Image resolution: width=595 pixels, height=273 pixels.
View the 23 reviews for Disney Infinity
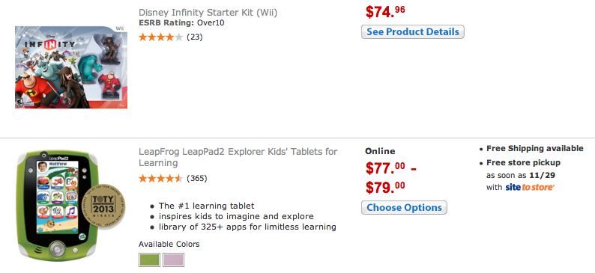[x=195, y=37]
